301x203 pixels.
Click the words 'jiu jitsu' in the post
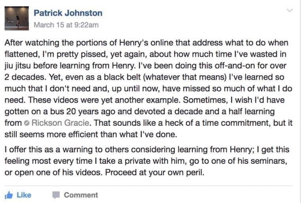18,65
